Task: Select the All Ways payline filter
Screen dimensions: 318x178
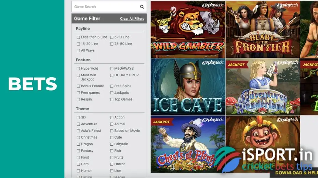Action: [x=78, y=51]
